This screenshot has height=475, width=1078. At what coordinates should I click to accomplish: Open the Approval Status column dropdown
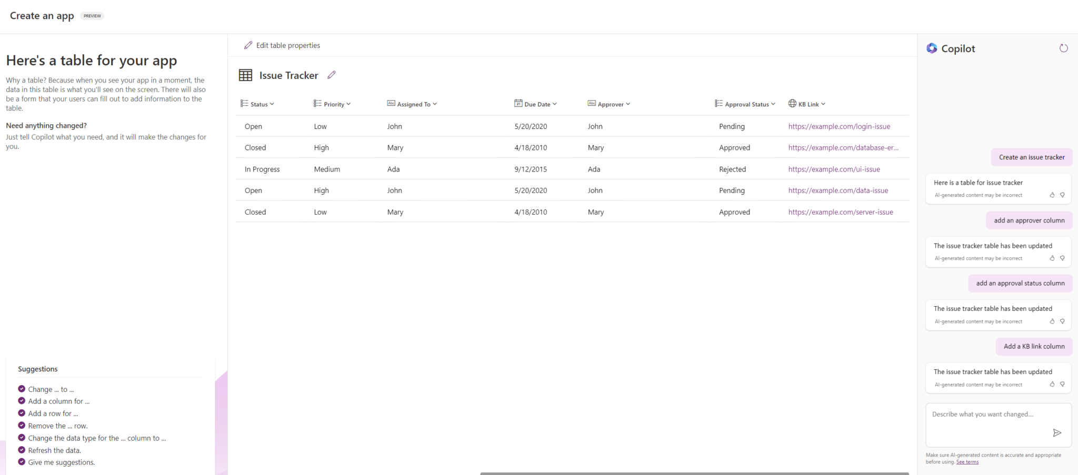773,104
